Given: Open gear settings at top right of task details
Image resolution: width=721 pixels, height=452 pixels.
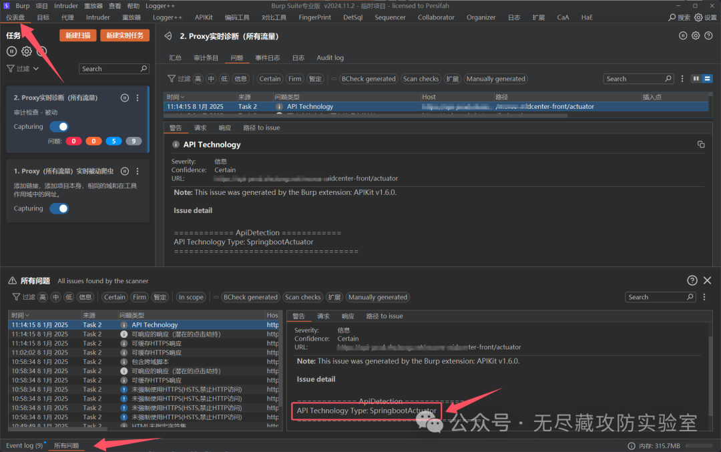Looking at the screenshot, I should (x=696, y=36).
